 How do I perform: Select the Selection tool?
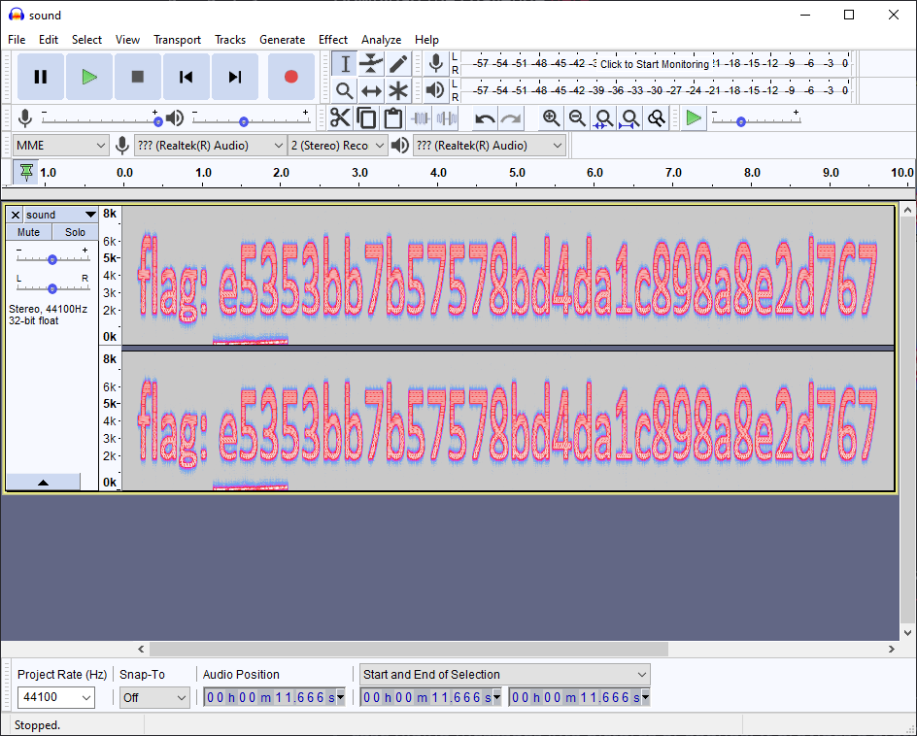click(344, 63)
